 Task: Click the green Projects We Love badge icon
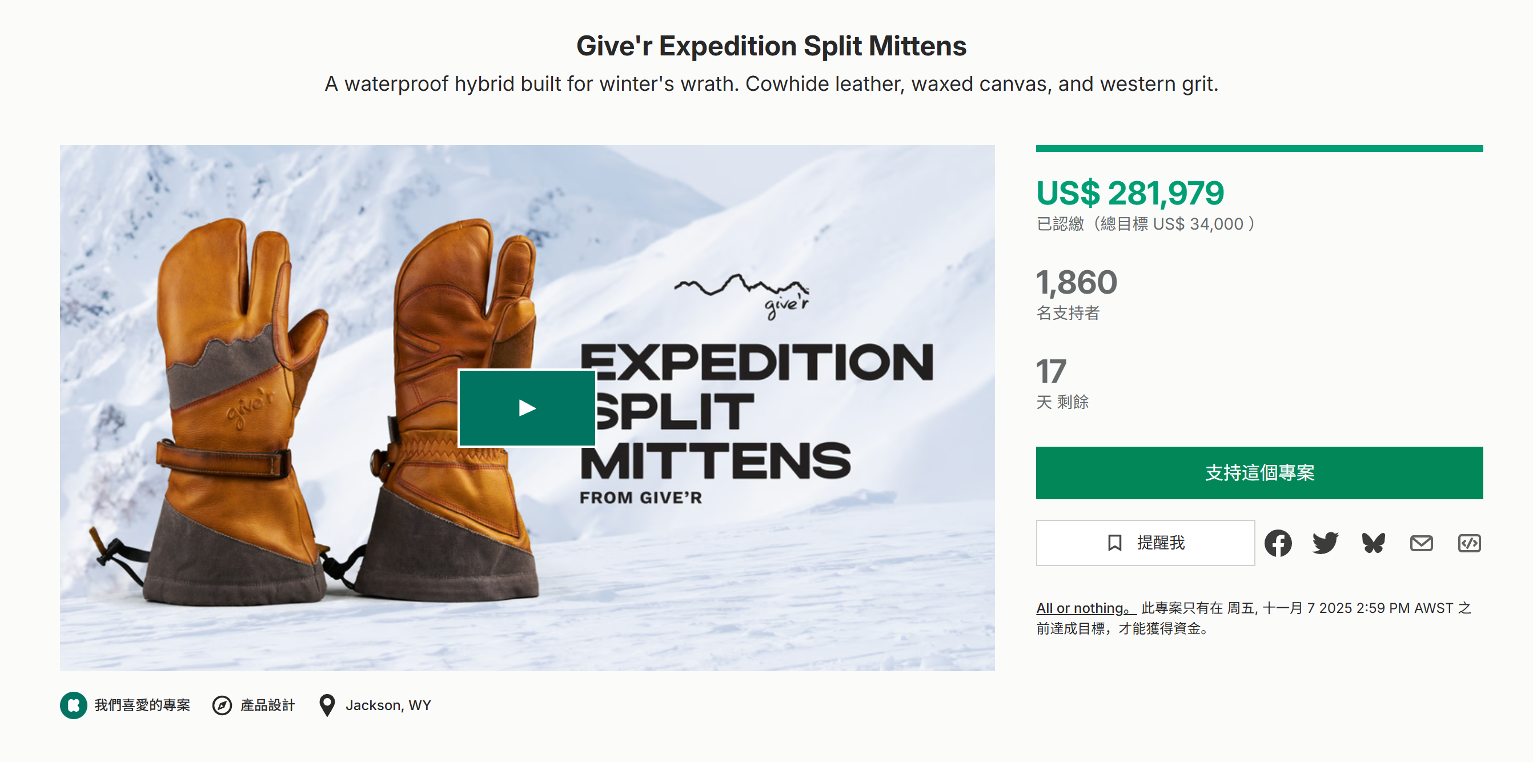click(x=74, y=705)
